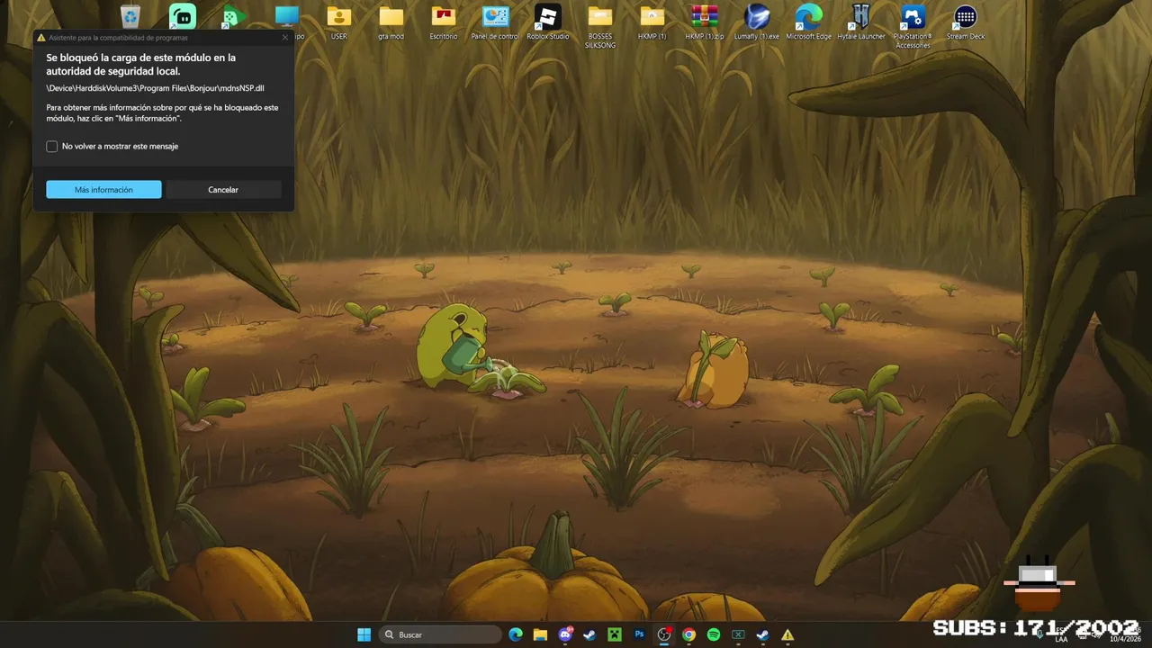Open Photoshop from the taskbar
This screenshot has width=1152, height=648.
coord(639,634)
